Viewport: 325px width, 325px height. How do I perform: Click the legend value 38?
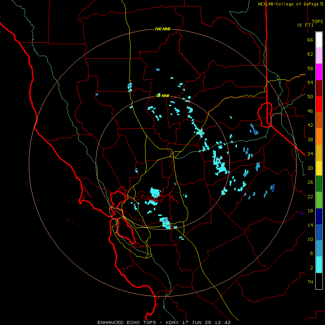(310, 140)
